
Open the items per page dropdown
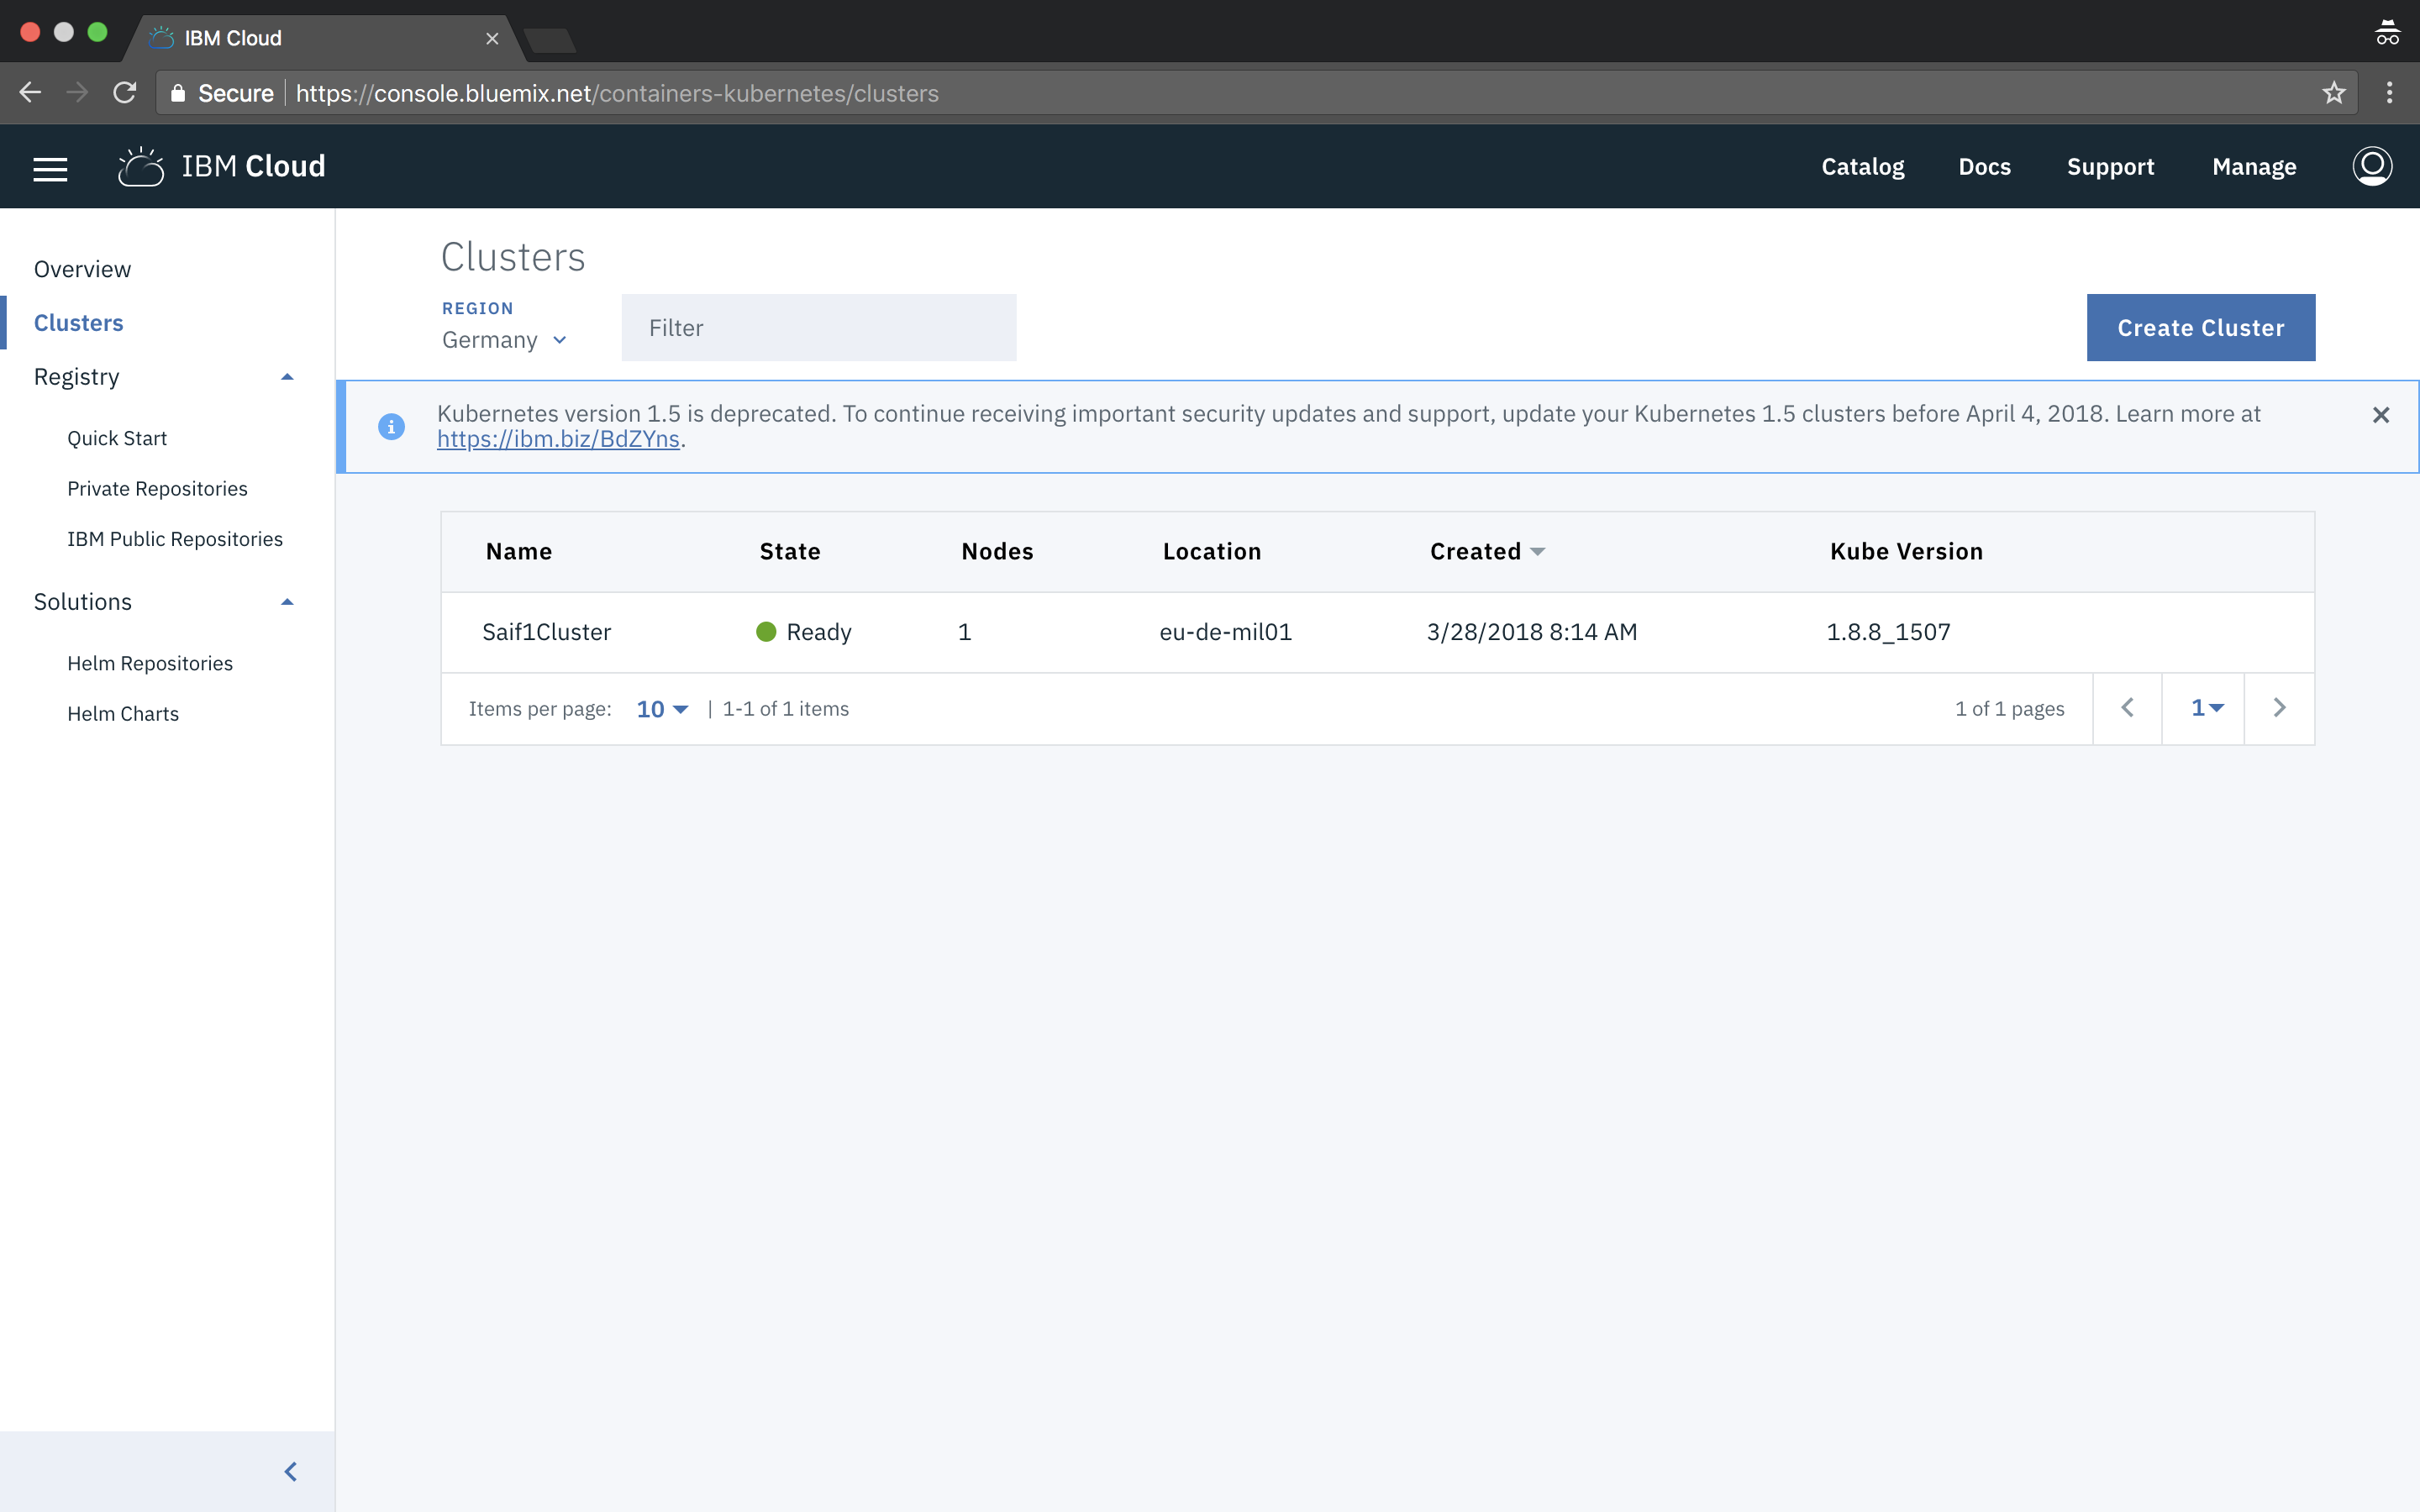[662, 709]
